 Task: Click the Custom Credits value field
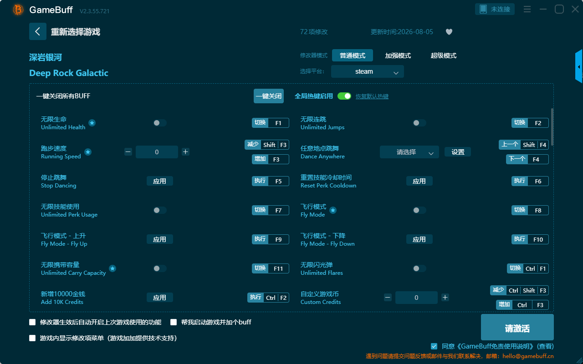pyautogui.click(x=416, y=298)
